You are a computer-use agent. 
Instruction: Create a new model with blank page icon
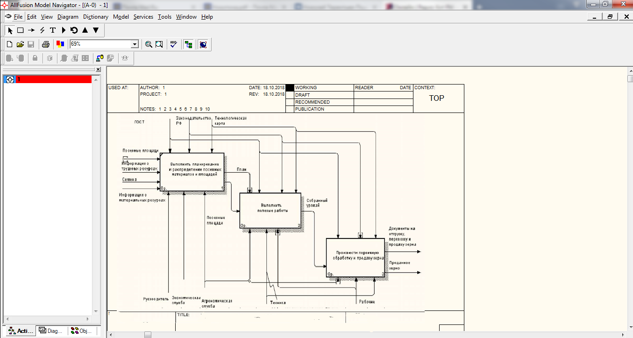(x=9, y=44)
